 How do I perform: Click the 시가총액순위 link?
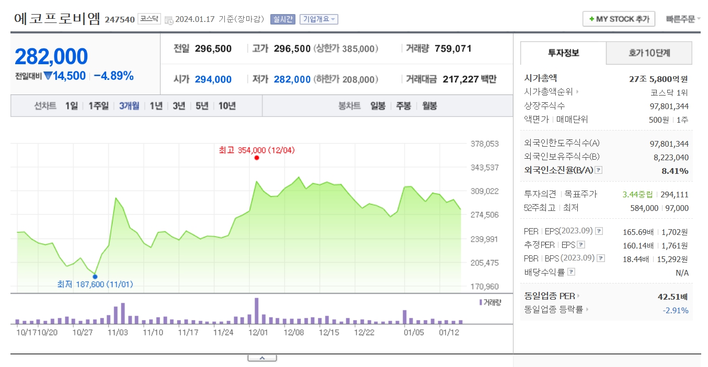(549, 92)
